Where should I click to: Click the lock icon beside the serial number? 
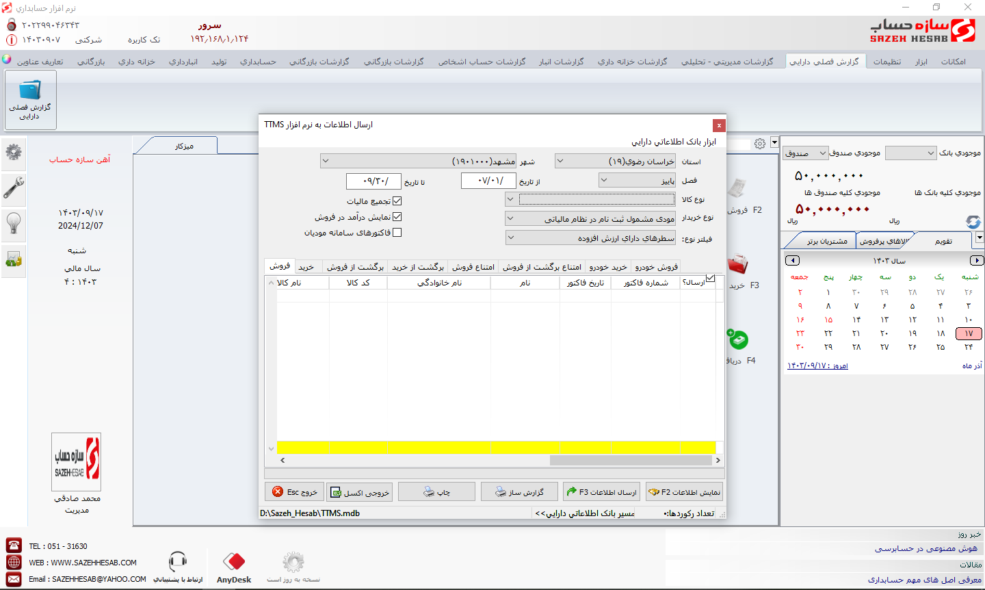tap(11, 25)
